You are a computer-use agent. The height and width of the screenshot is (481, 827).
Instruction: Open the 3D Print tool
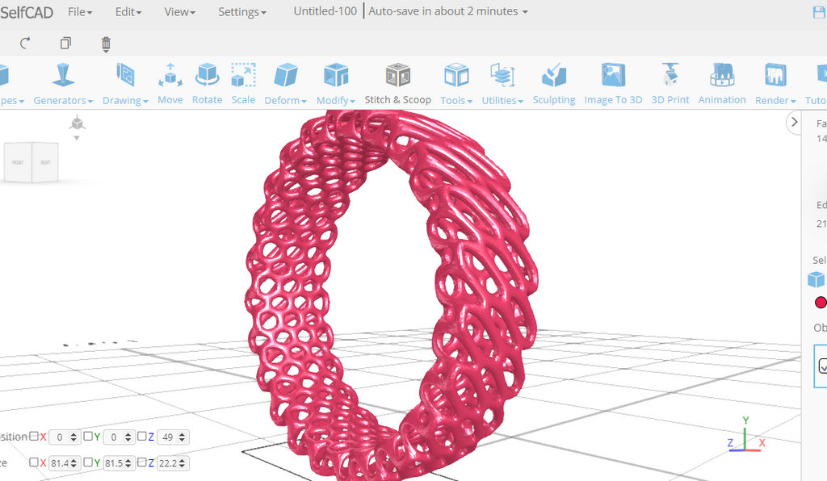[670, 81]
